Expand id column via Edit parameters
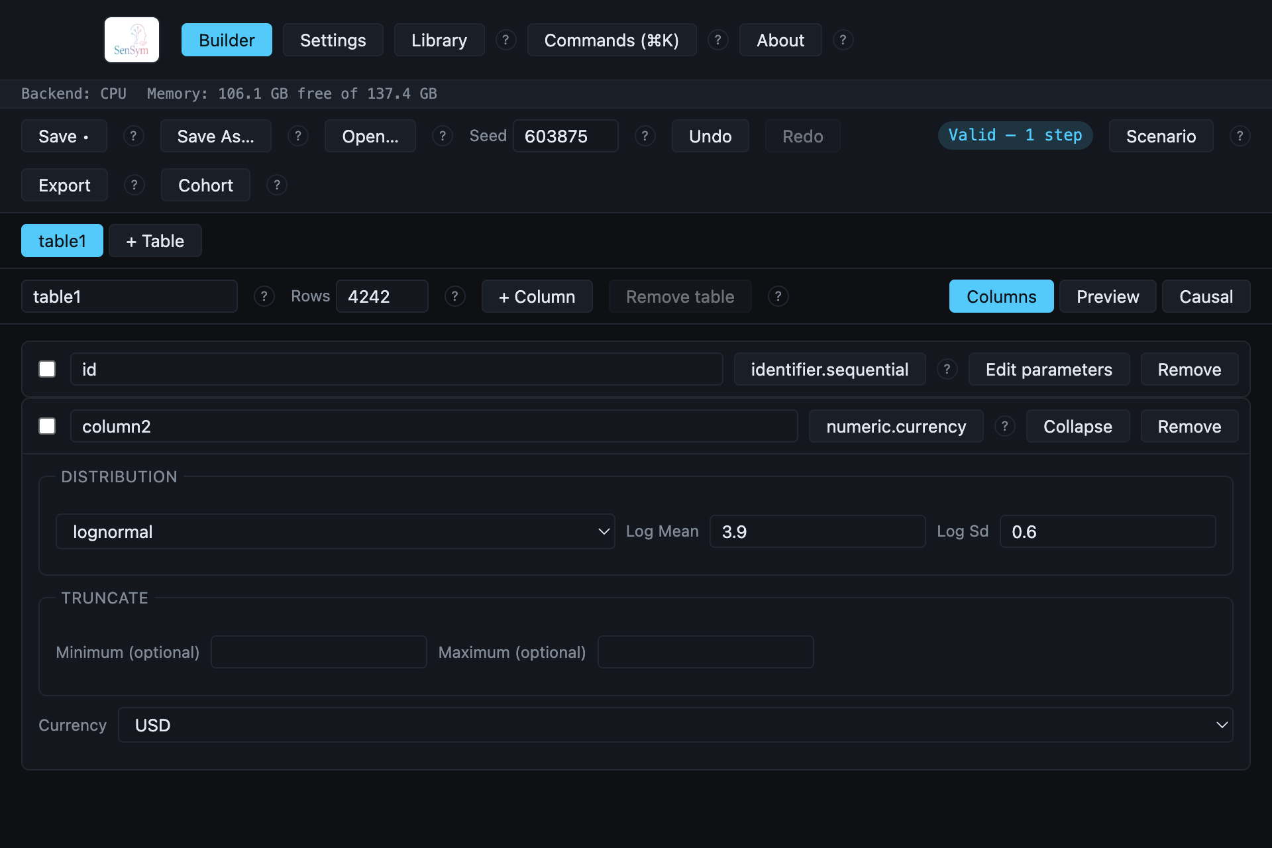 coord(1049,369)
